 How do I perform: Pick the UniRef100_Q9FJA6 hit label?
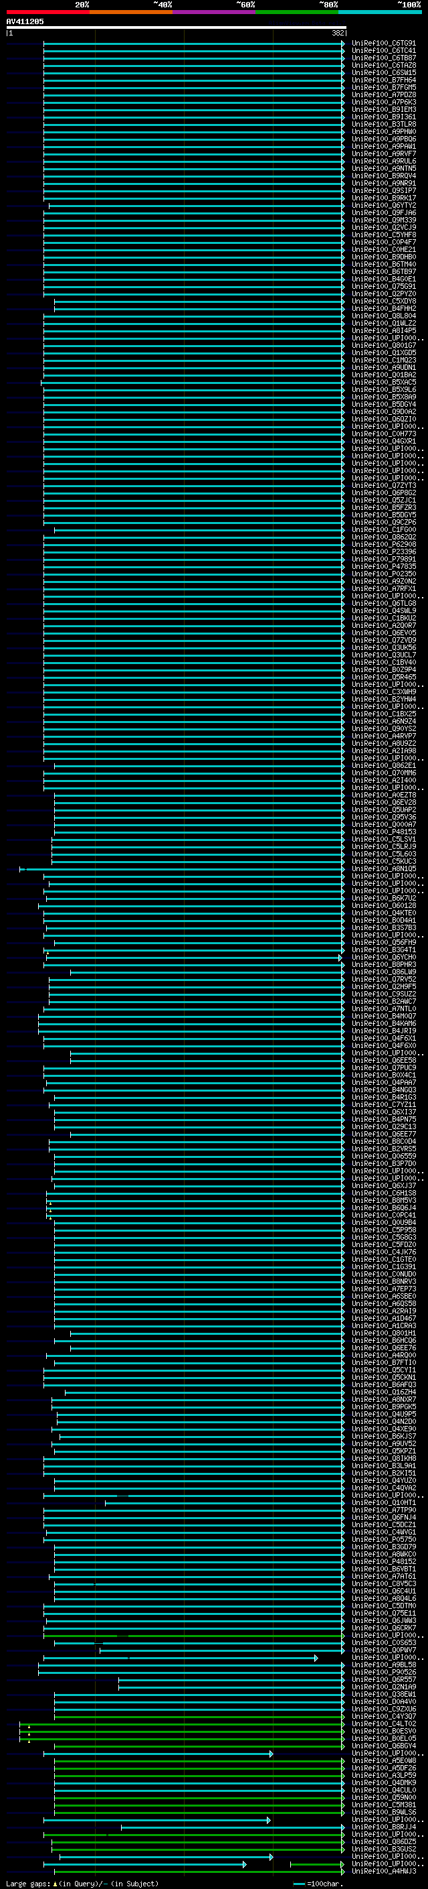tap(383, 212)
